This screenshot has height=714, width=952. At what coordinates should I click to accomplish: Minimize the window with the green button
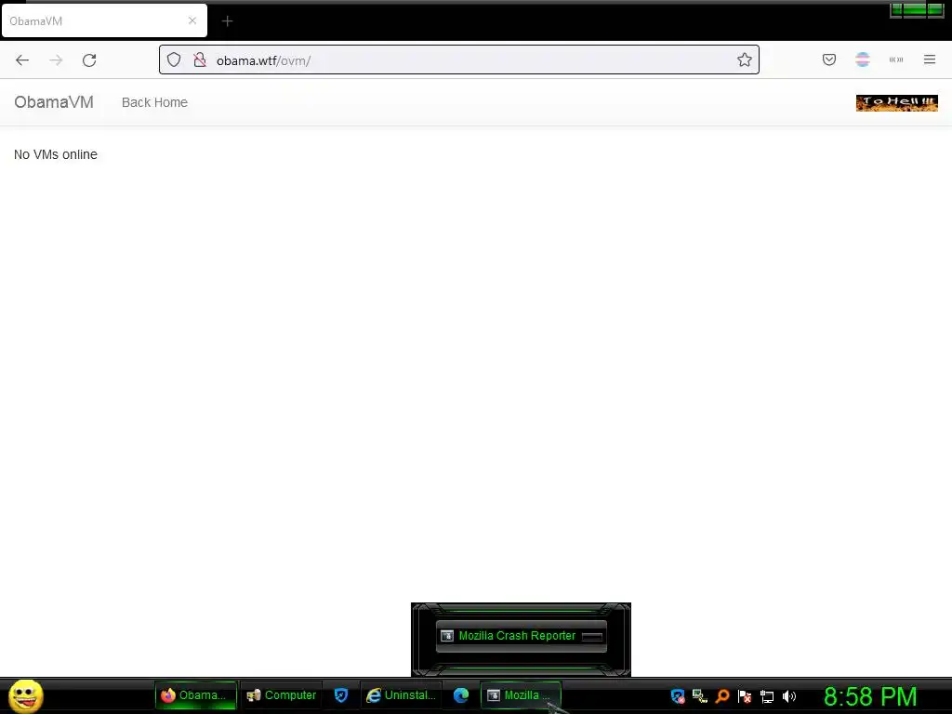point(896,9)
